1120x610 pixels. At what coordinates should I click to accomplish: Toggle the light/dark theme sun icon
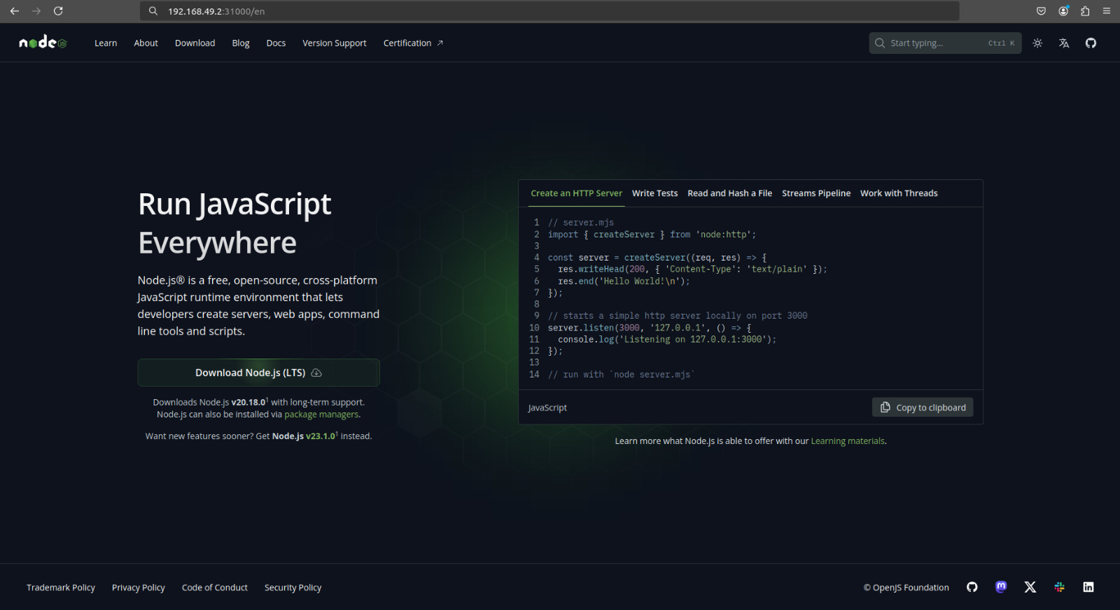coord(1037,43)
